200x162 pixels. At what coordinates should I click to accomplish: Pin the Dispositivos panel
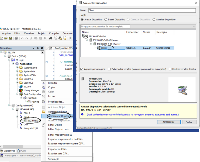38,48
